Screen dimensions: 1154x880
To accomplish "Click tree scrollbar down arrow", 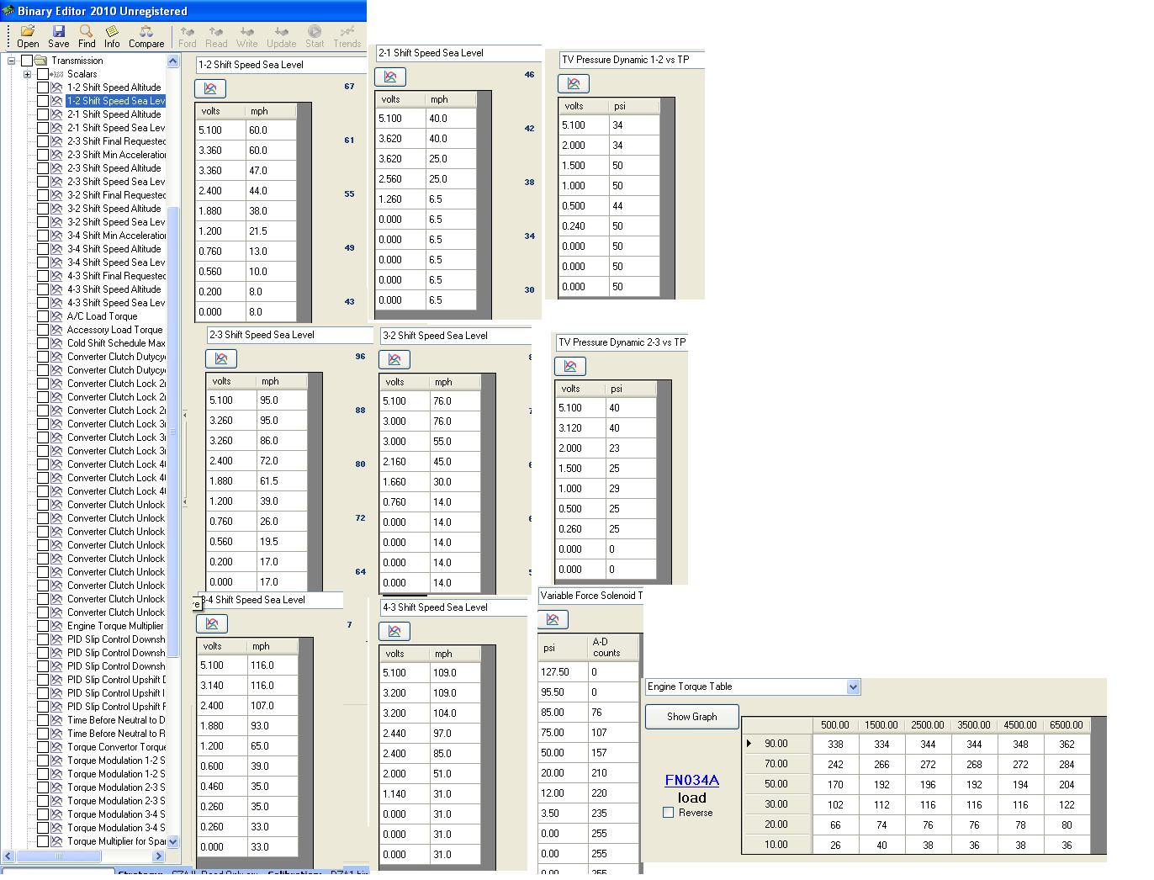I will pyautogui.click(x=173, y=841).
